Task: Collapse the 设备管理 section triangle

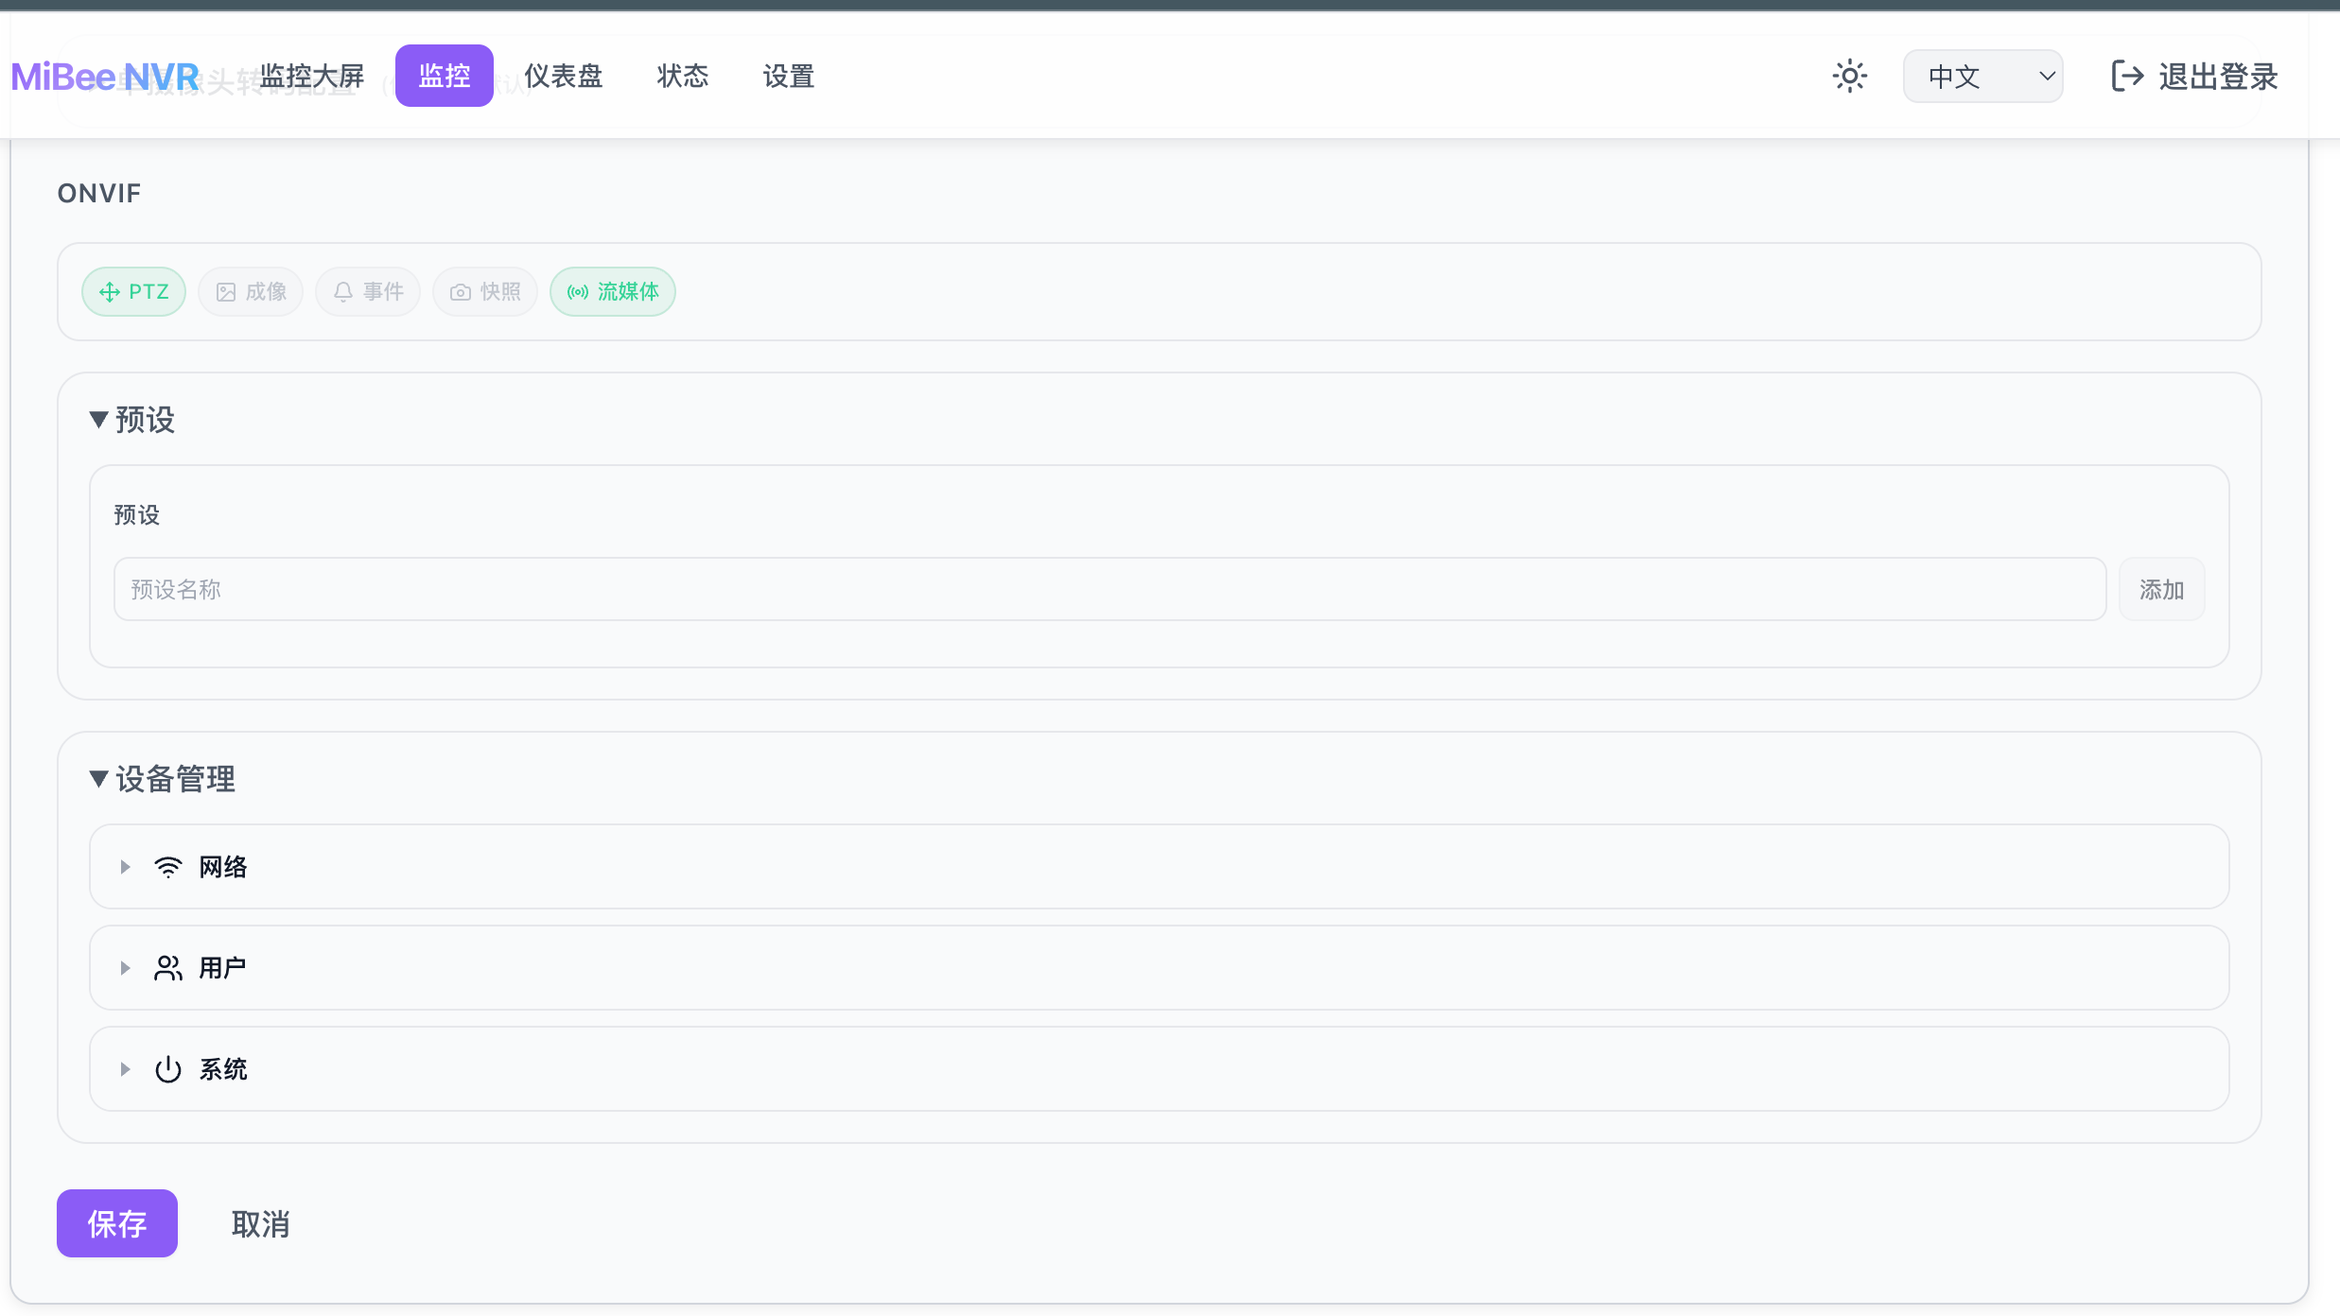Action: (98, 779)
